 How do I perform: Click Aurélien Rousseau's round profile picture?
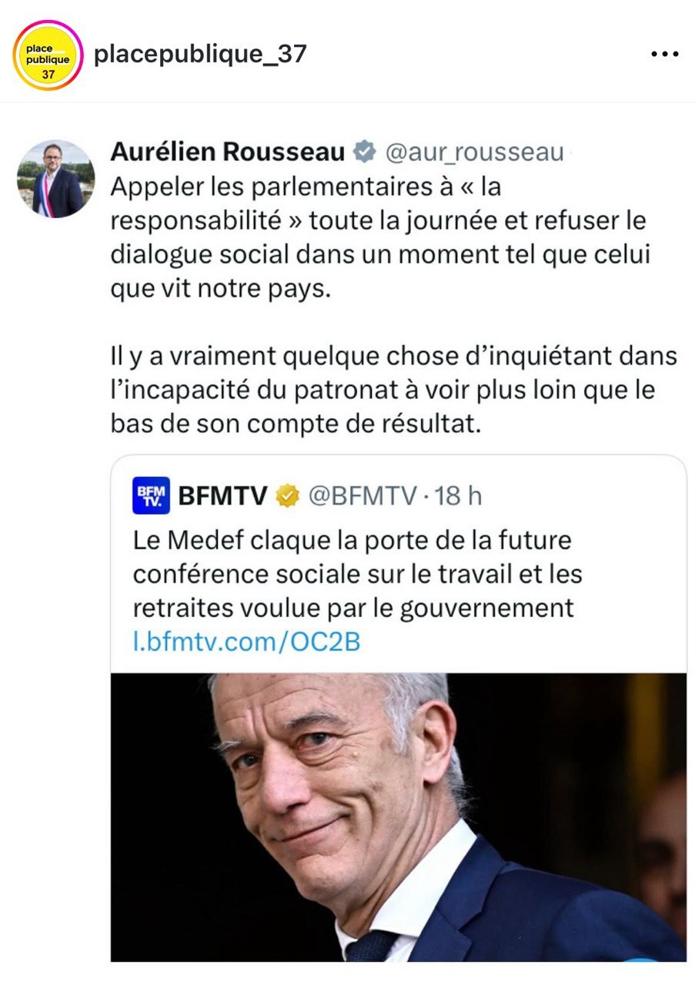[56, 179]
